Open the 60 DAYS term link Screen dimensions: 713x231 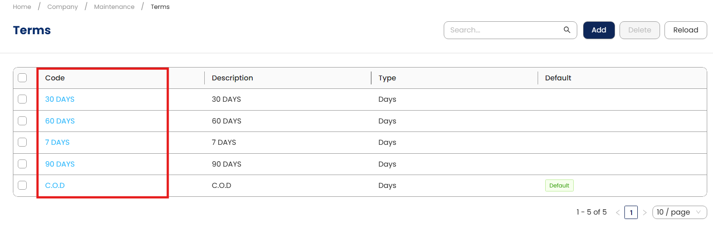coord(60,121)
